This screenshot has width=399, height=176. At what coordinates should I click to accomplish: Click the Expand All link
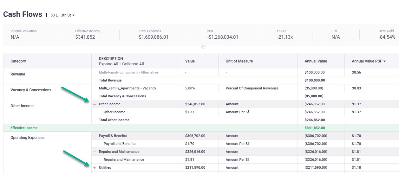[x=108, y=64]
